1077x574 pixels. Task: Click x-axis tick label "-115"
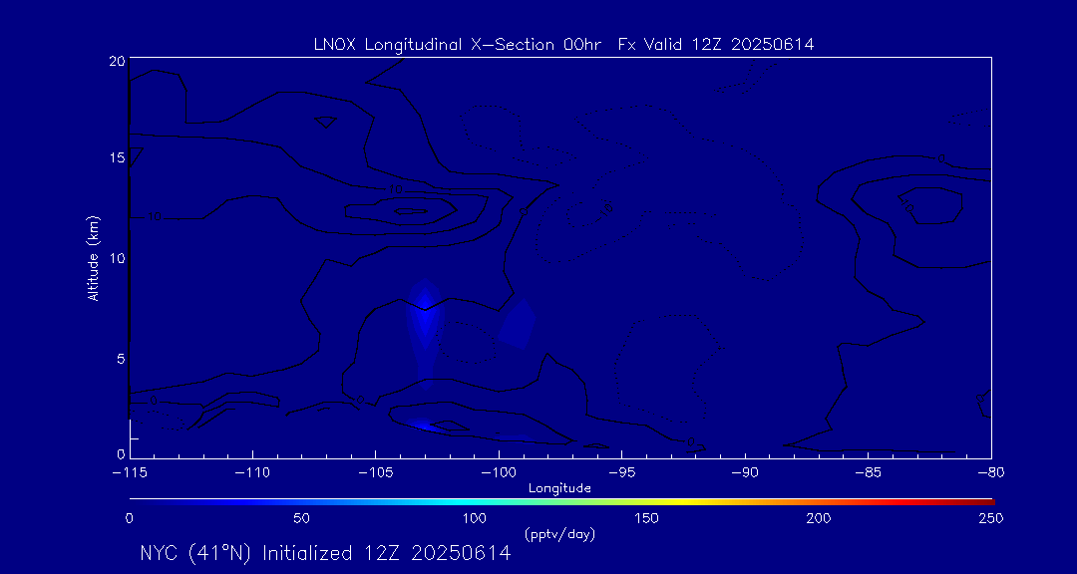[x=130, y=473]
